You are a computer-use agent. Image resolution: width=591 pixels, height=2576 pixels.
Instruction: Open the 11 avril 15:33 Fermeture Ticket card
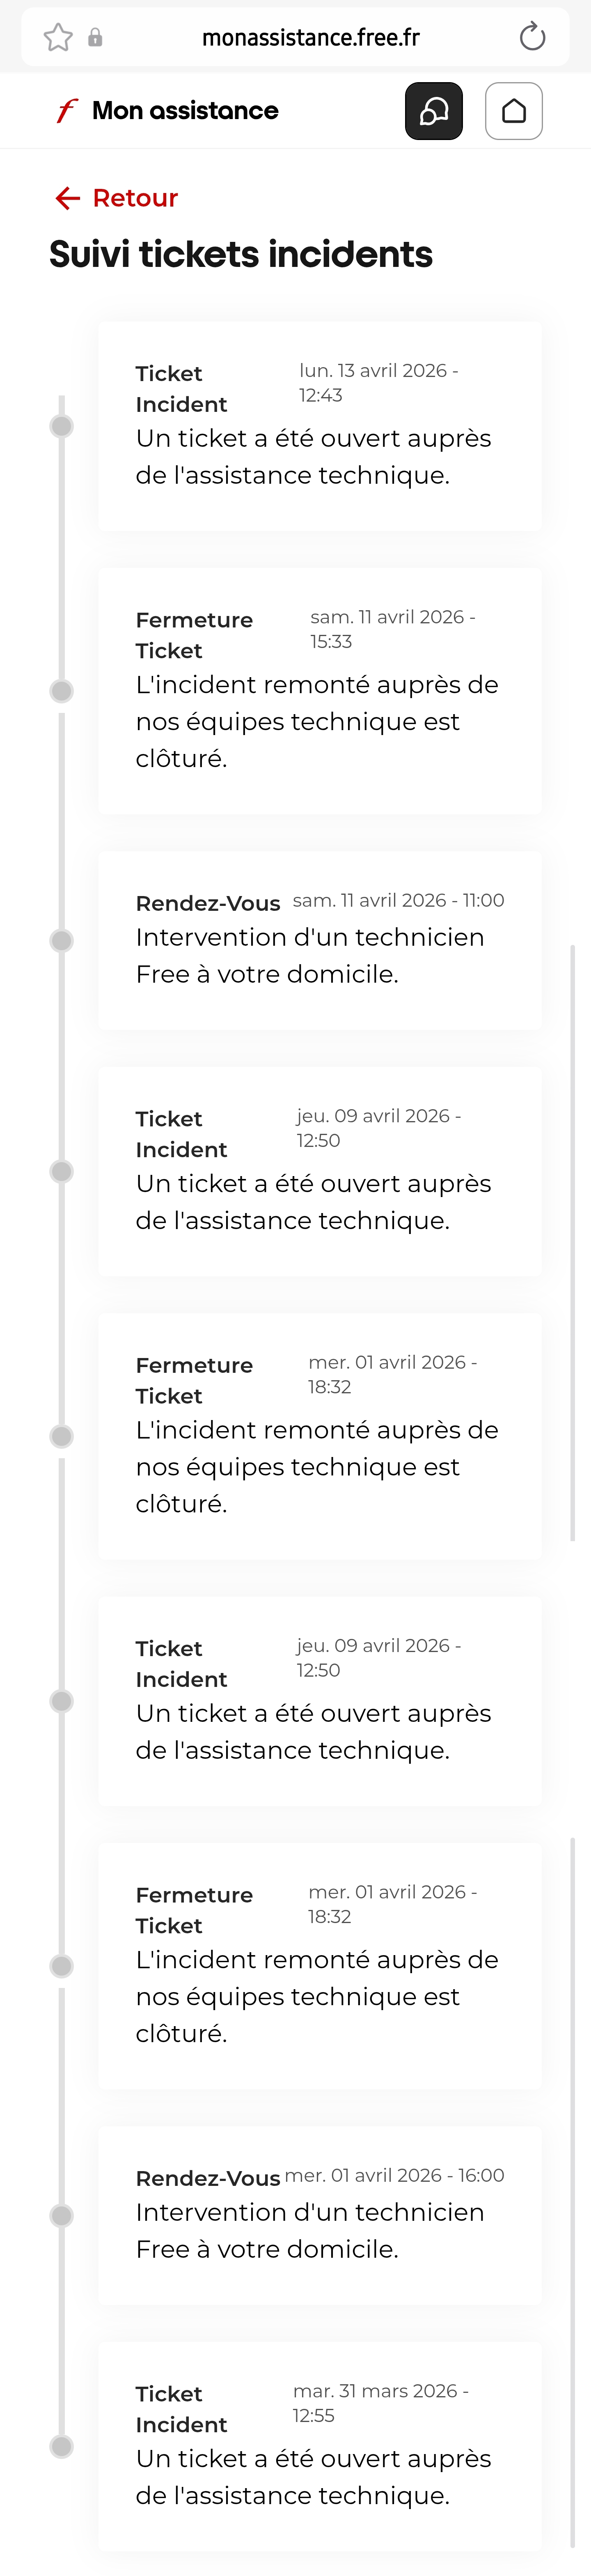pyautogui.click(x=320, y=691)
